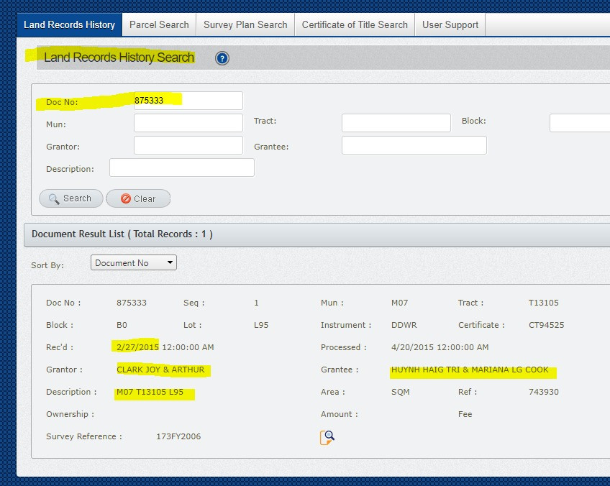Select result Doc No value 875333

coord(132,303)
